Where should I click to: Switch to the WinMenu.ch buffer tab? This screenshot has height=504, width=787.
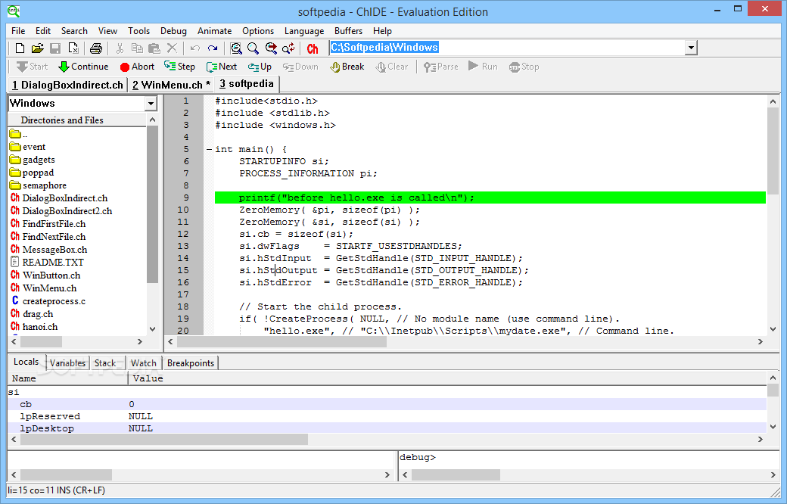pyautogui.click(x=171, y=85)
